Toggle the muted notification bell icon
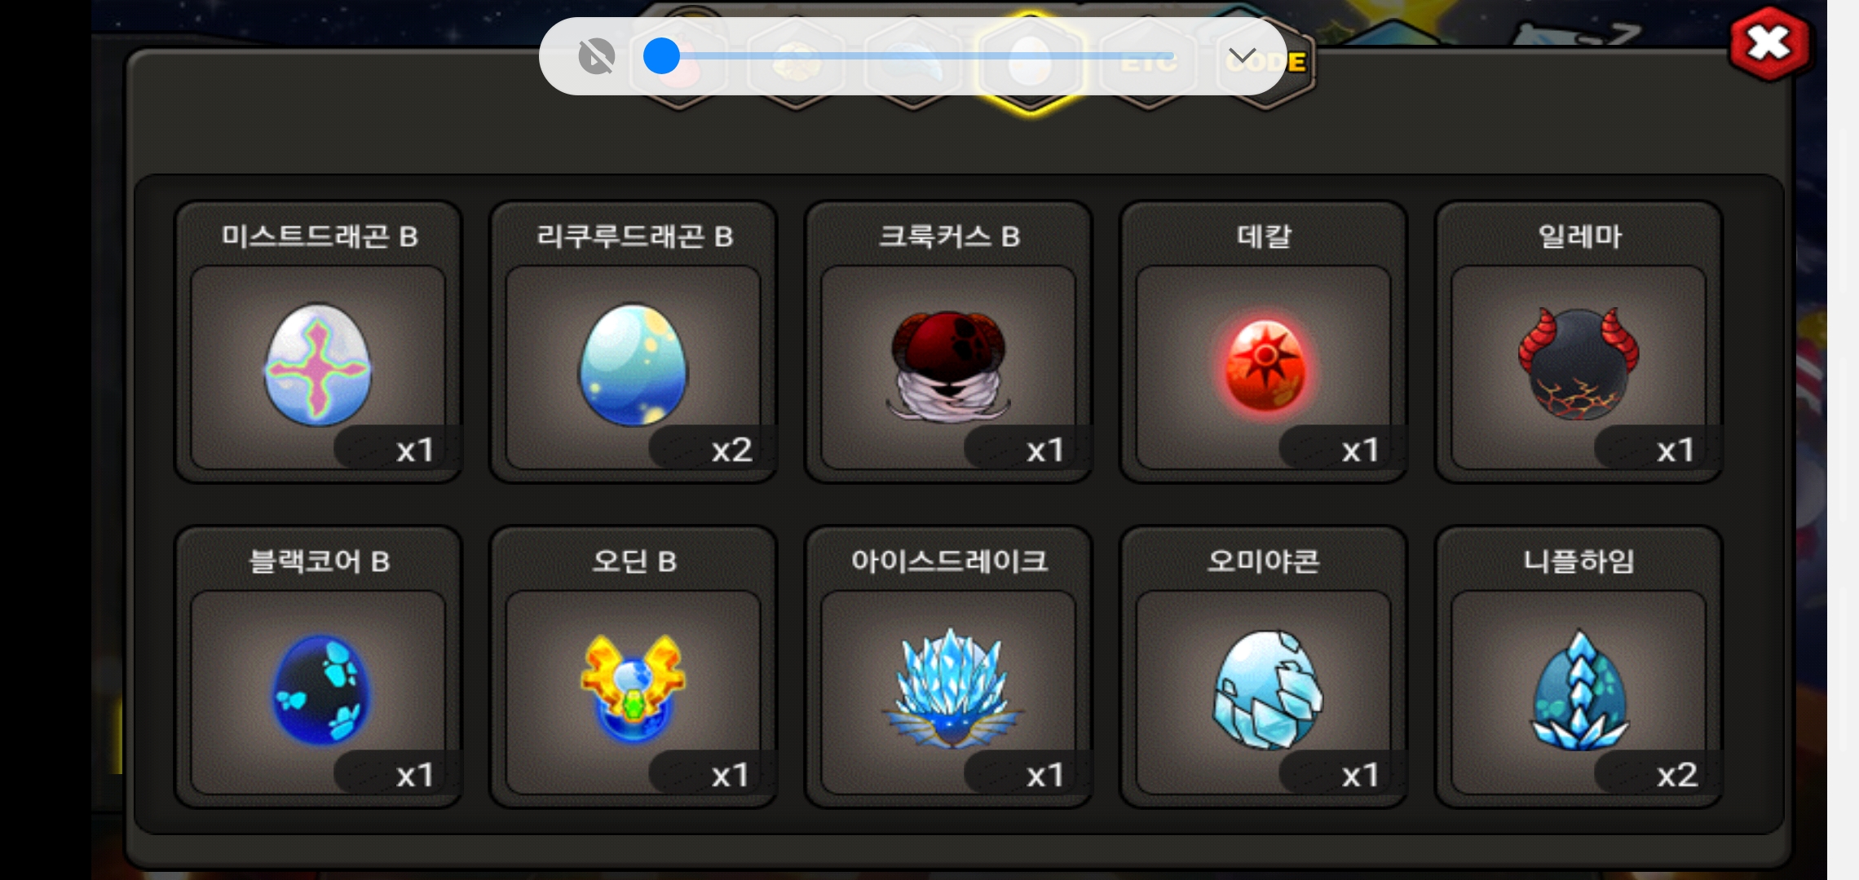Screen dimensions: 1859x880 [596, 56]
